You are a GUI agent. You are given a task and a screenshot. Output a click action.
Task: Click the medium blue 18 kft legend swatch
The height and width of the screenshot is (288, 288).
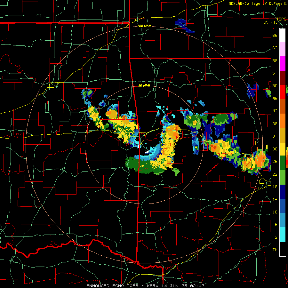point(283,206)
